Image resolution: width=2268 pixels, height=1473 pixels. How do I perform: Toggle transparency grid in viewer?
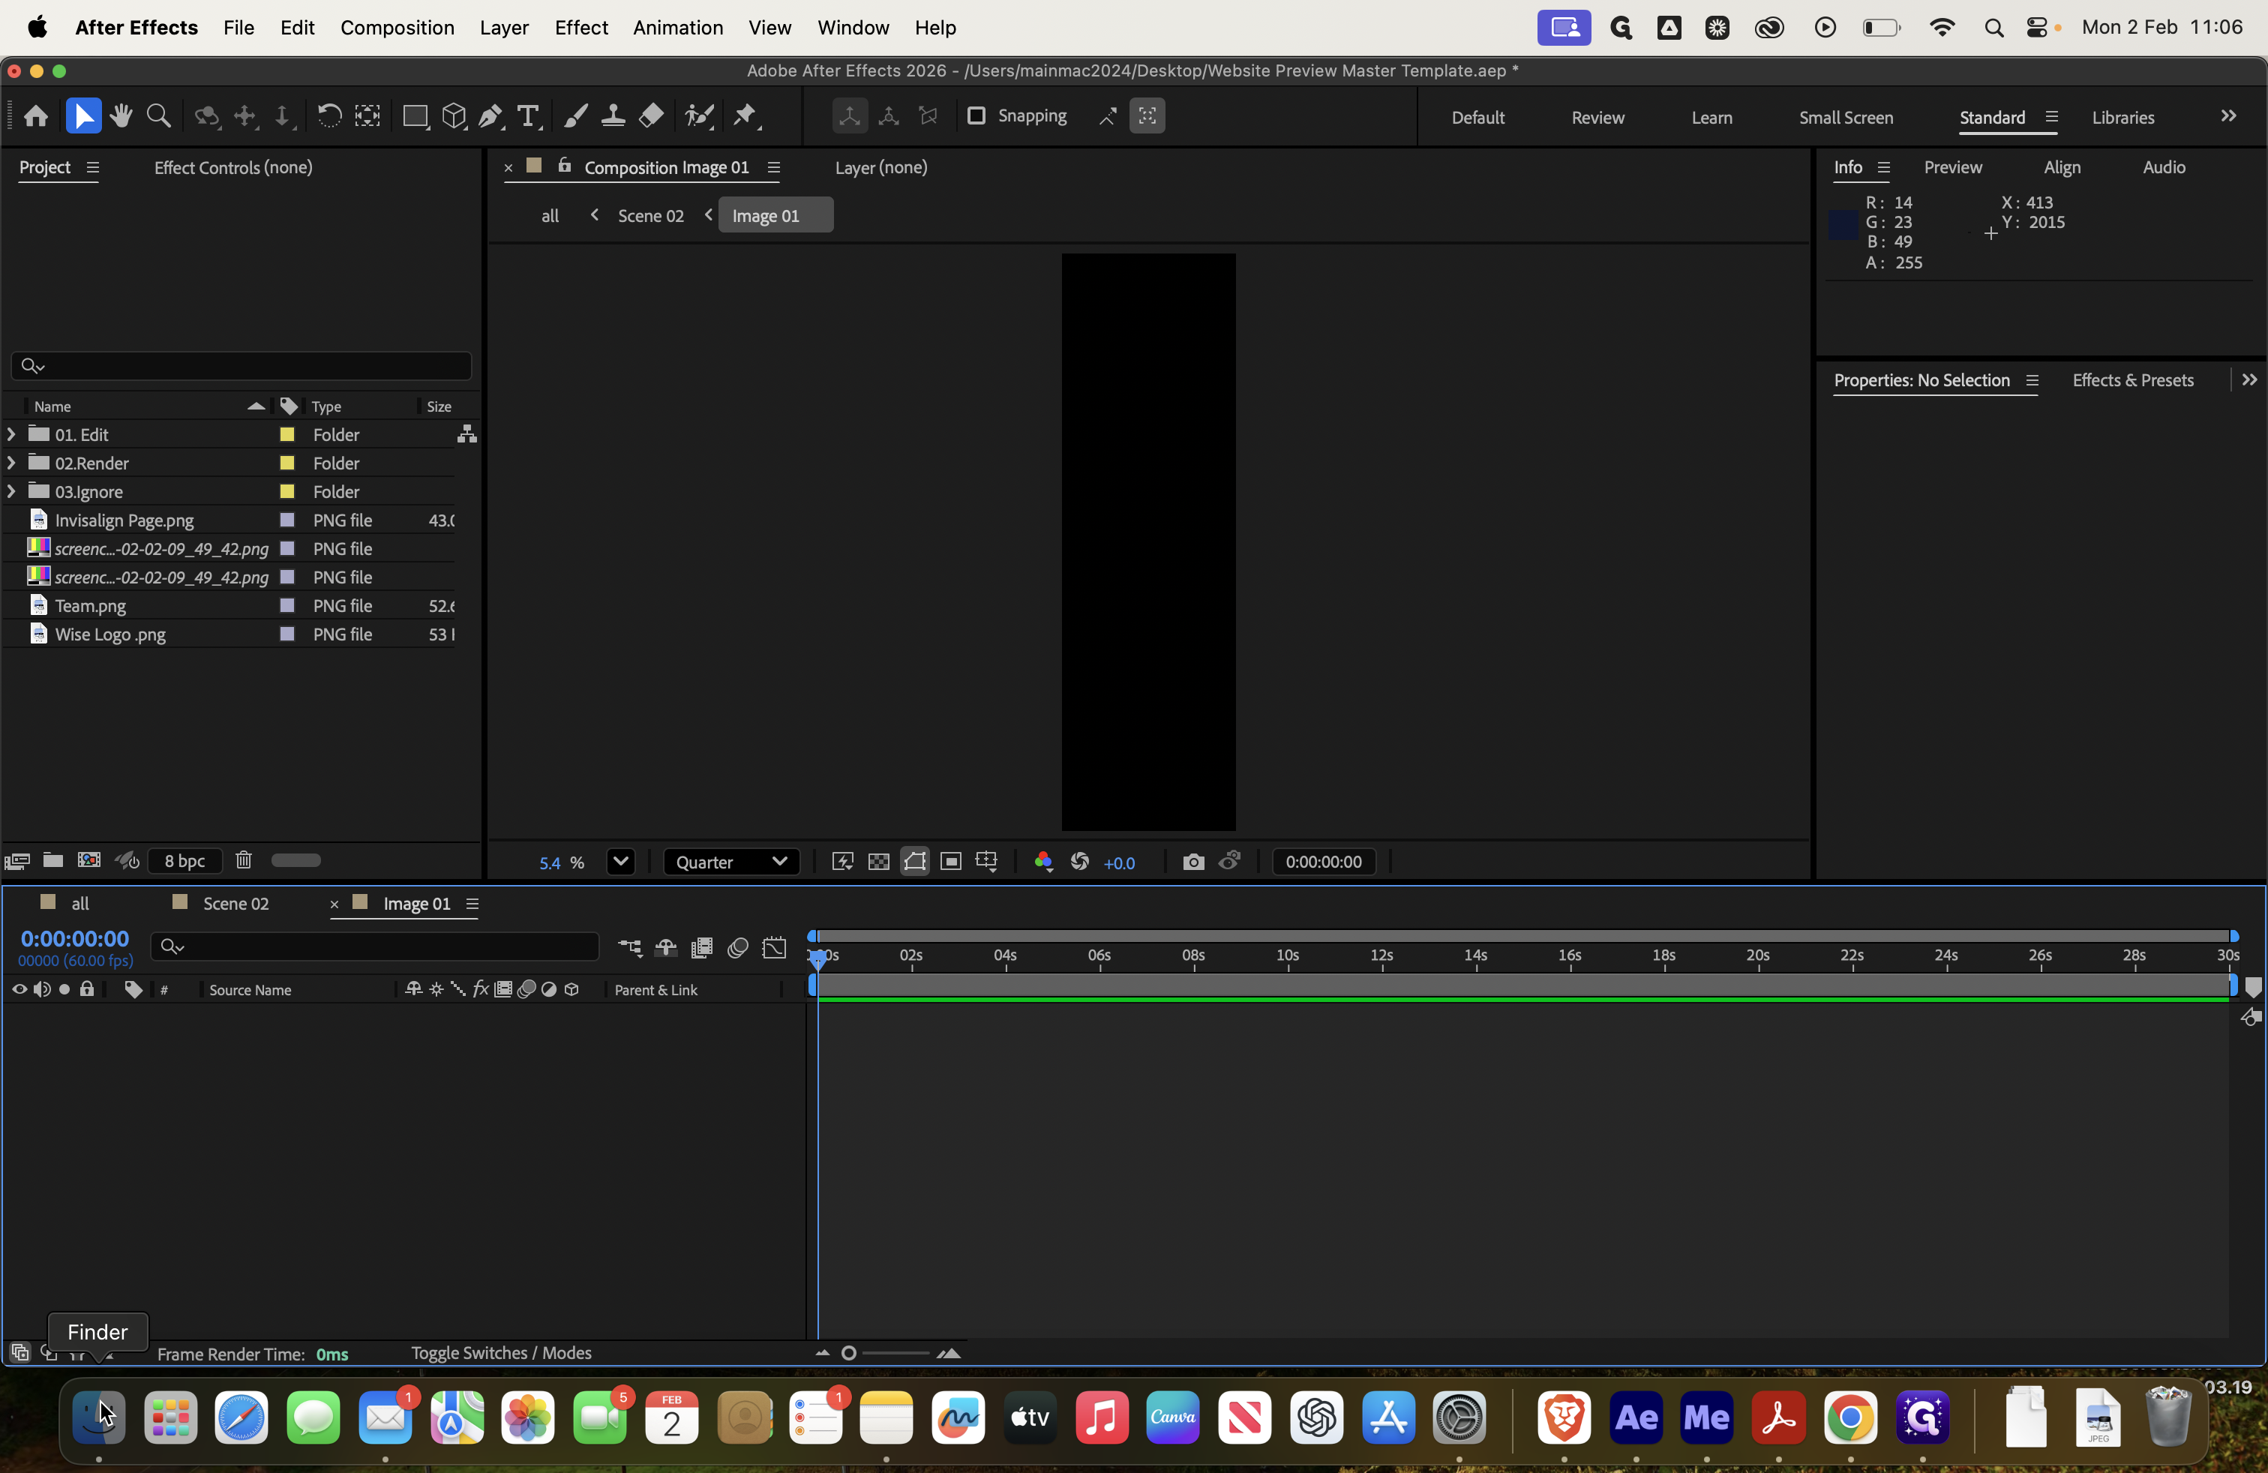(x=878, y=862)
